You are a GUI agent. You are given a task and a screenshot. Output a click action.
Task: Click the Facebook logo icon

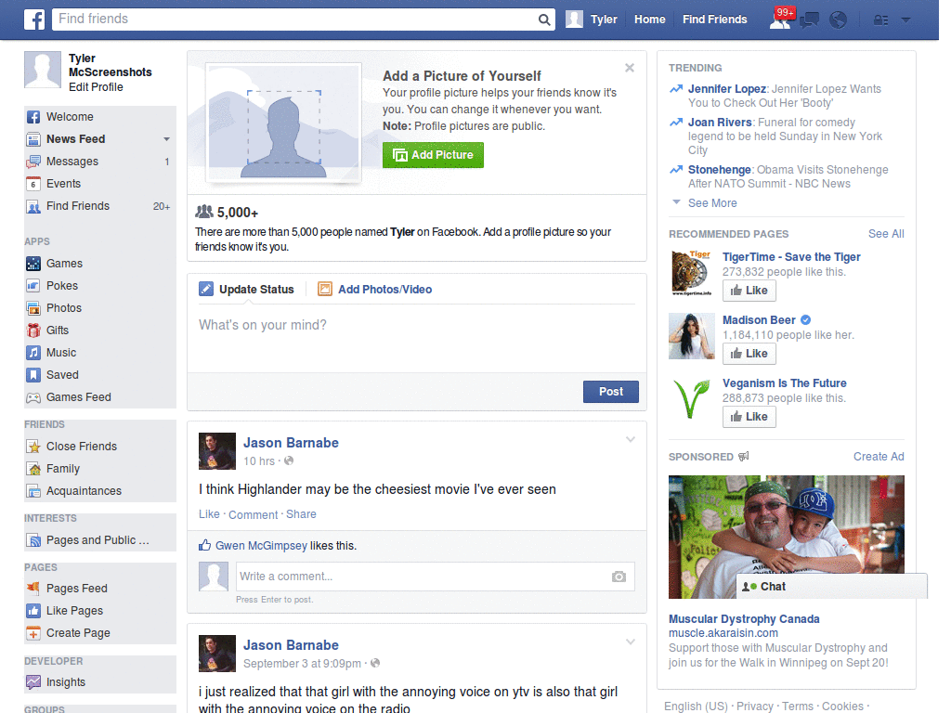(34, 19)
